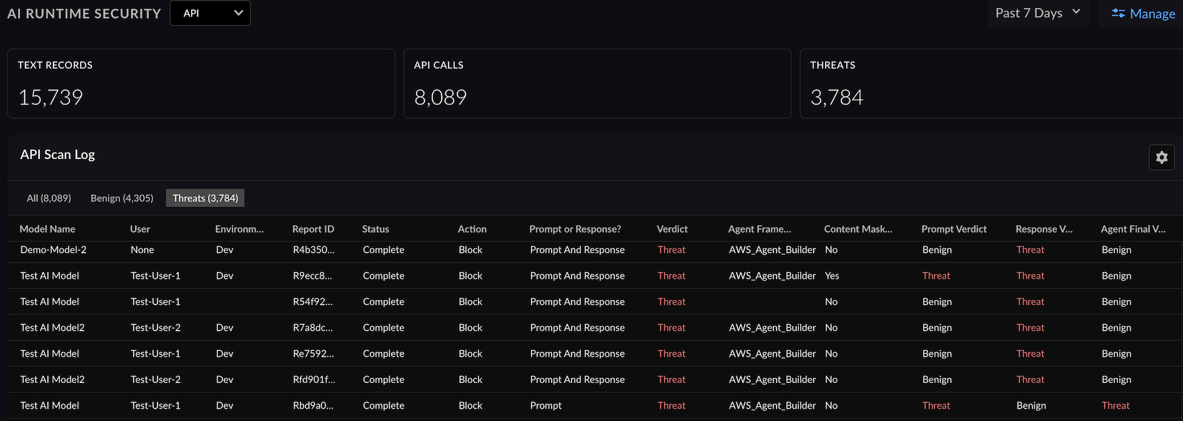This screenshot has width=1183, height=421.
Task: Click the THREATS summary card
Action: [x=991, y=84]
